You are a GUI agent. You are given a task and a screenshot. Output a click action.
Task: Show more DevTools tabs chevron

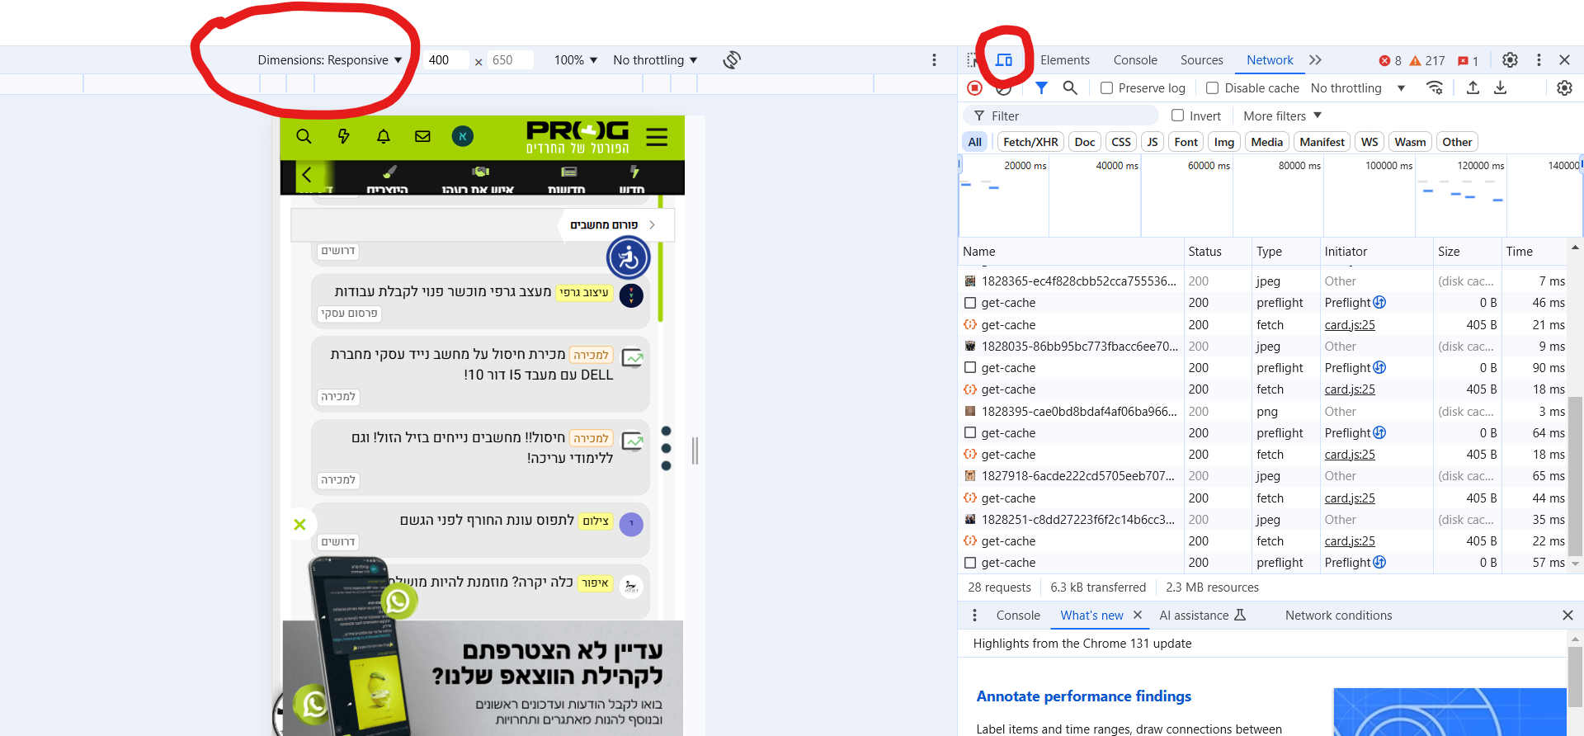1315,60
